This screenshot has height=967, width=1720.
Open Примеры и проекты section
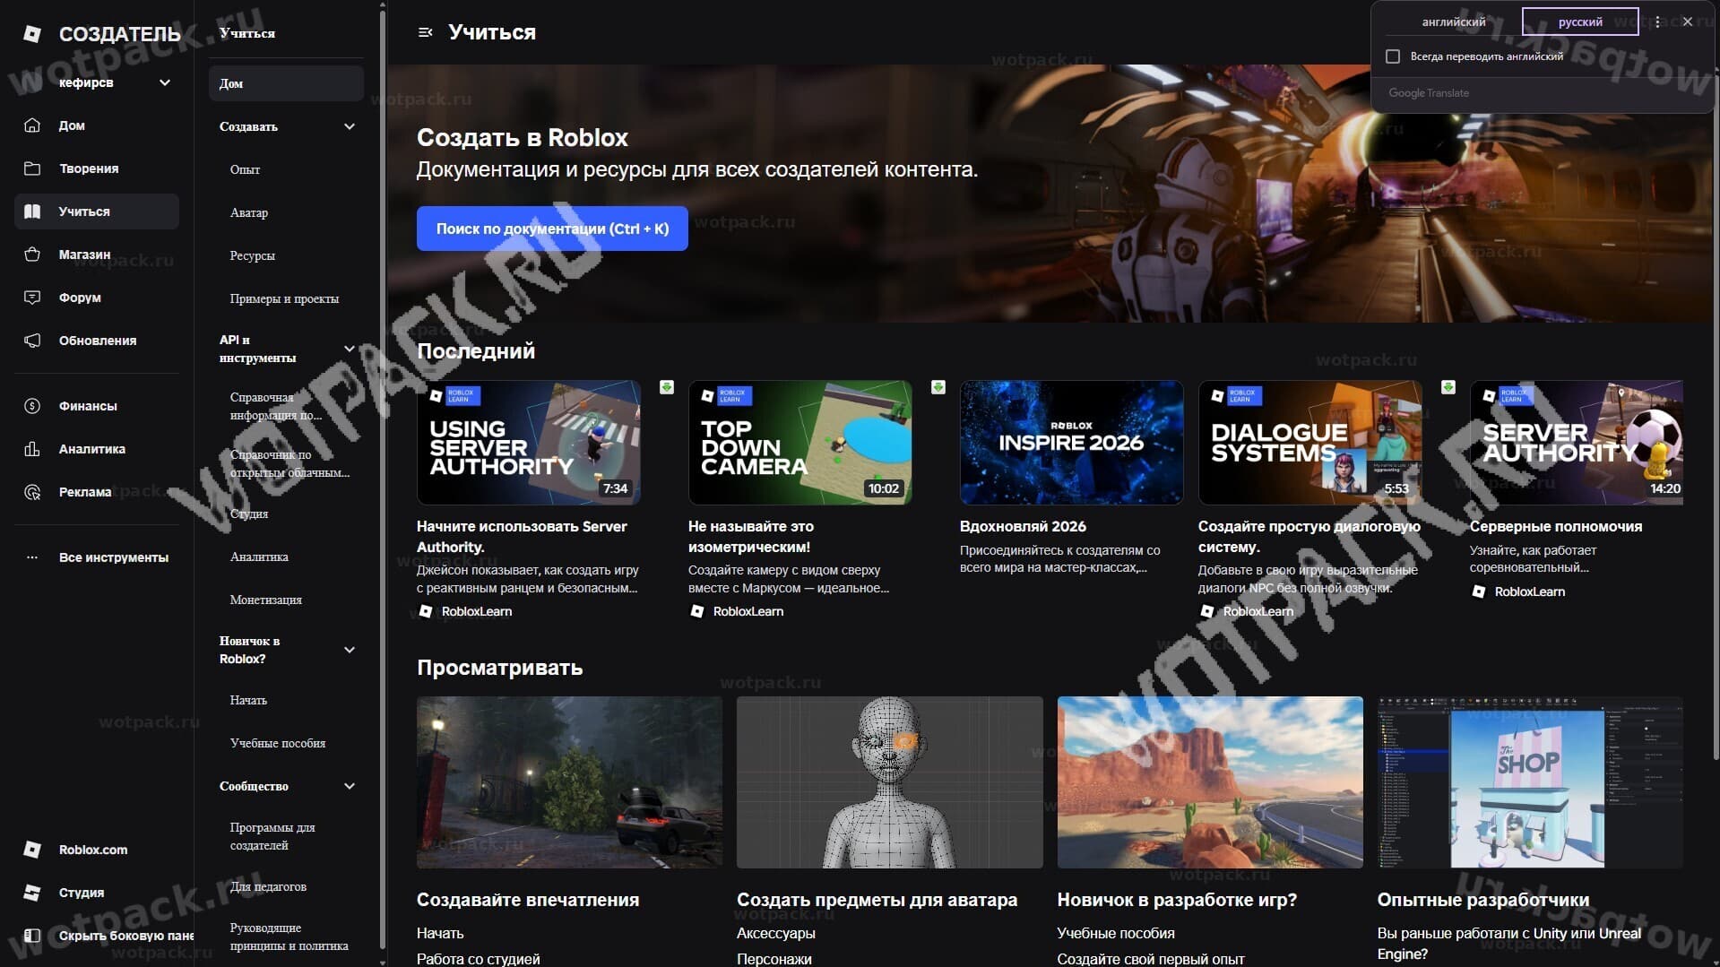[284, 298]
